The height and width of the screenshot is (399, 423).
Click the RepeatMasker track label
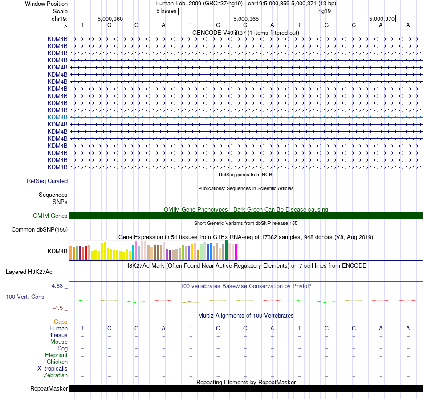tap(49, 388)
